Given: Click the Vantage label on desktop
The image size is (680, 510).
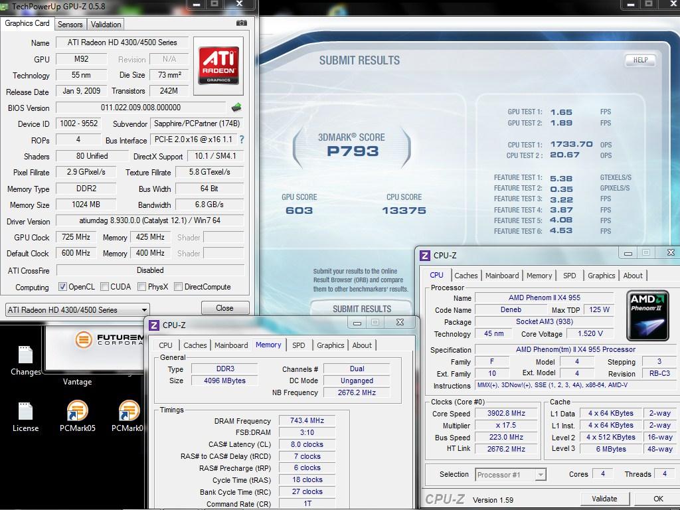Looking at the screenshot, I should click(77, 382).
